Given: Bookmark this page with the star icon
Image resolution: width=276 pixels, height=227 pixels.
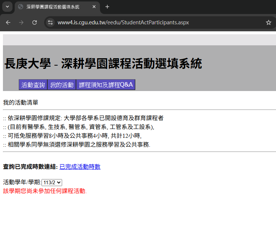Looking at the screenshot, I should (x=268, y=22).
